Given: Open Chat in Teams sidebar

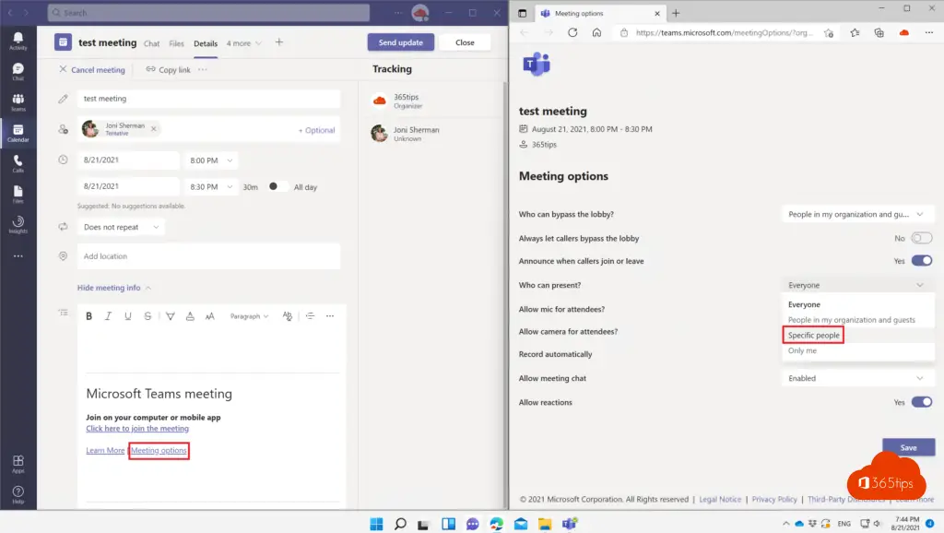Looking at the screenshot, I should point(18,72).
